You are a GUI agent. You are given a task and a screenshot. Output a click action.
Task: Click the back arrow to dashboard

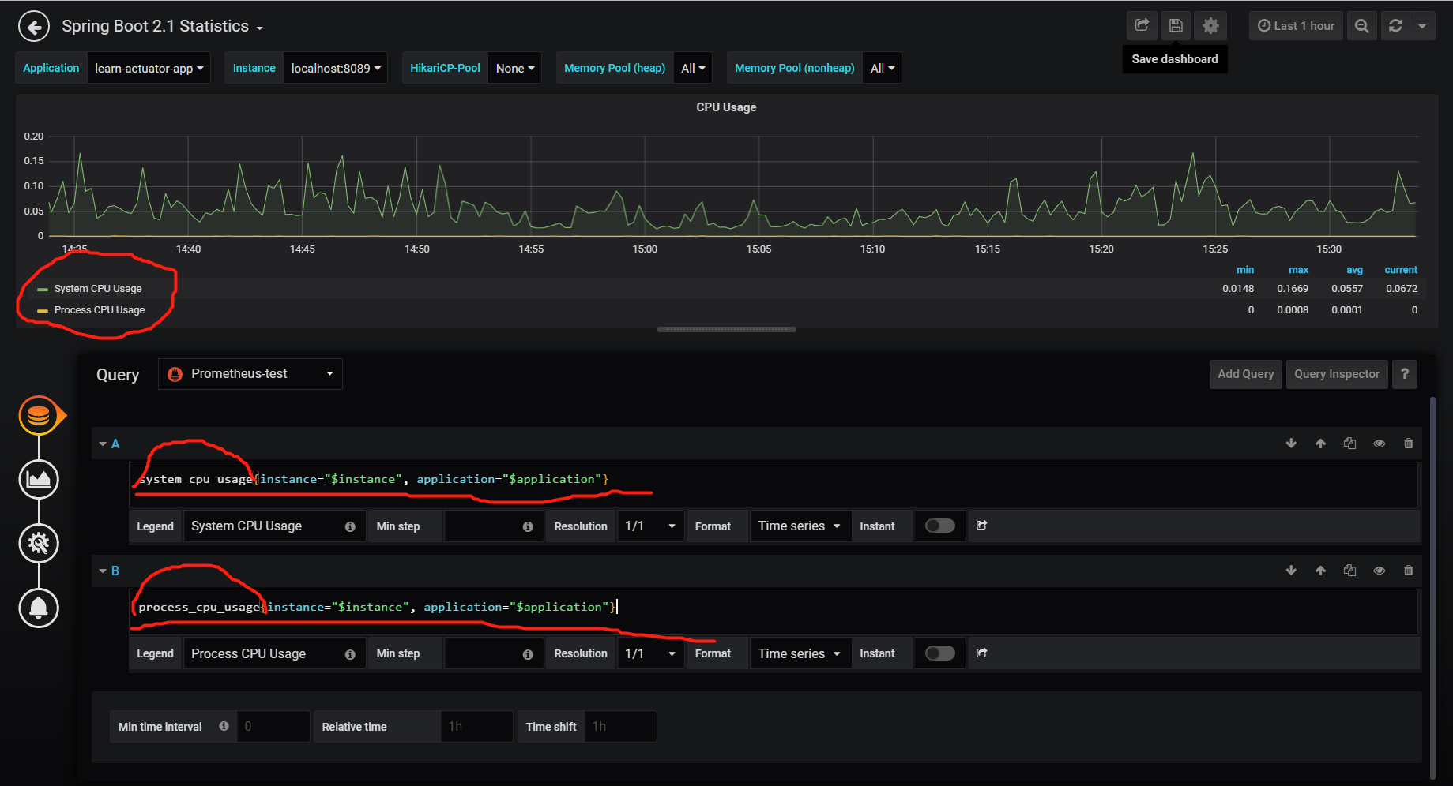[34, 26]
